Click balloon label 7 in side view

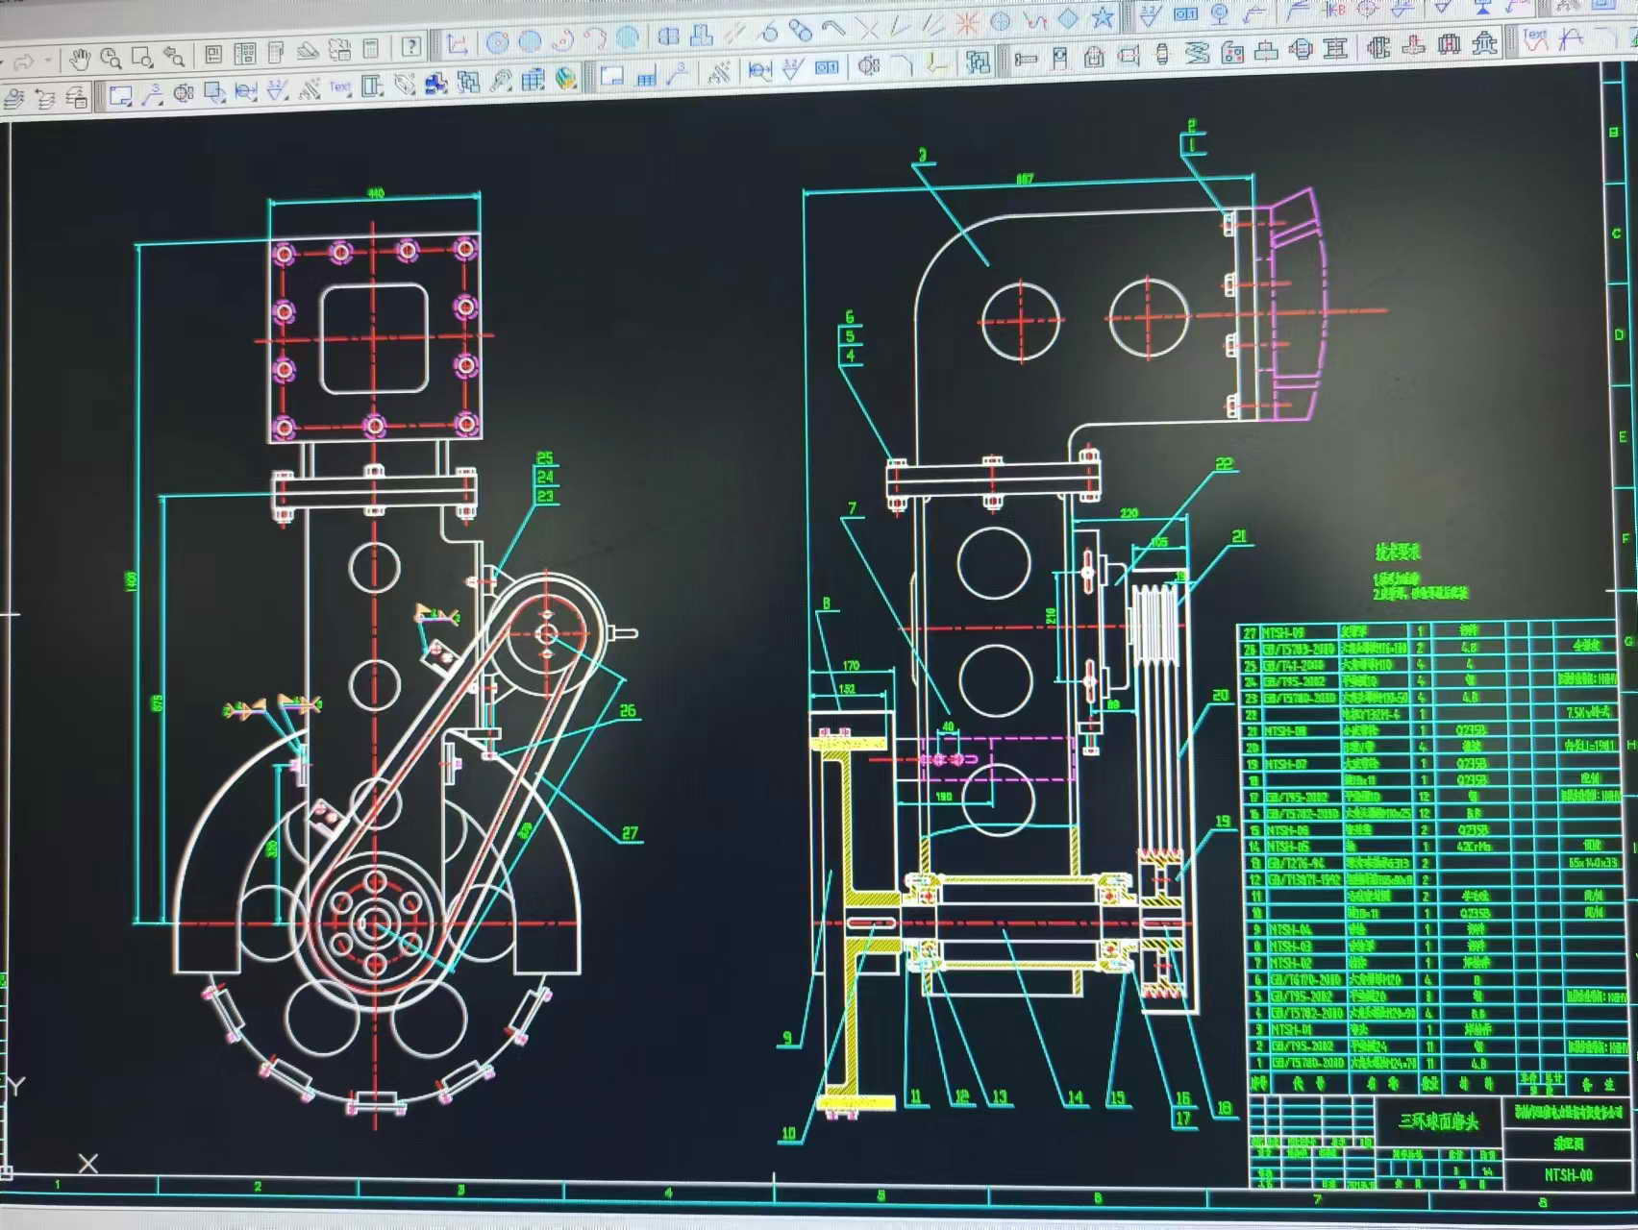coord(852,508)
